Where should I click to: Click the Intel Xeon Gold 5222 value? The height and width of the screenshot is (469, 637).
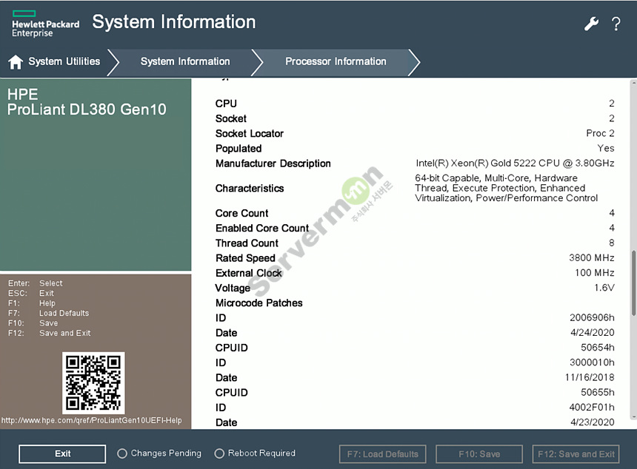point(515,163)
